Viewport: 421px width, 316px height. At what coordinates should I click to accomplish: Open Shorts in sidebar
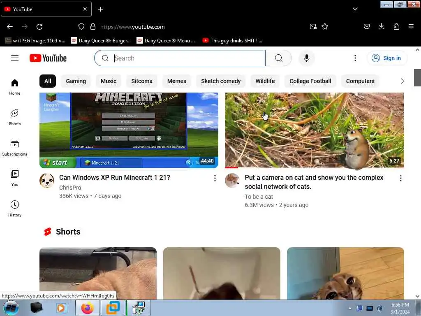(15, 117)
